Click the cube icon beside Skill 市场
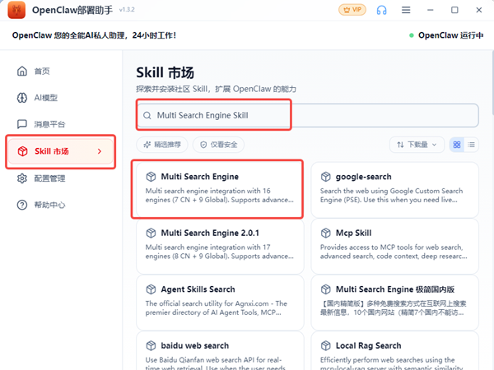Image resolution: width=494 pixels, height=370 pixels. pos(22,151)
